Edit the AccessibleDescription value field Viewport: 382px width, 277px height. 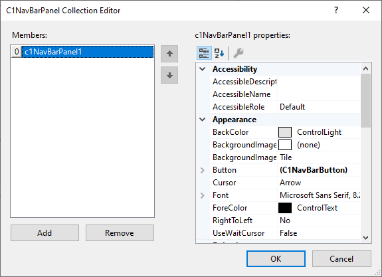[x=319, y=82]
